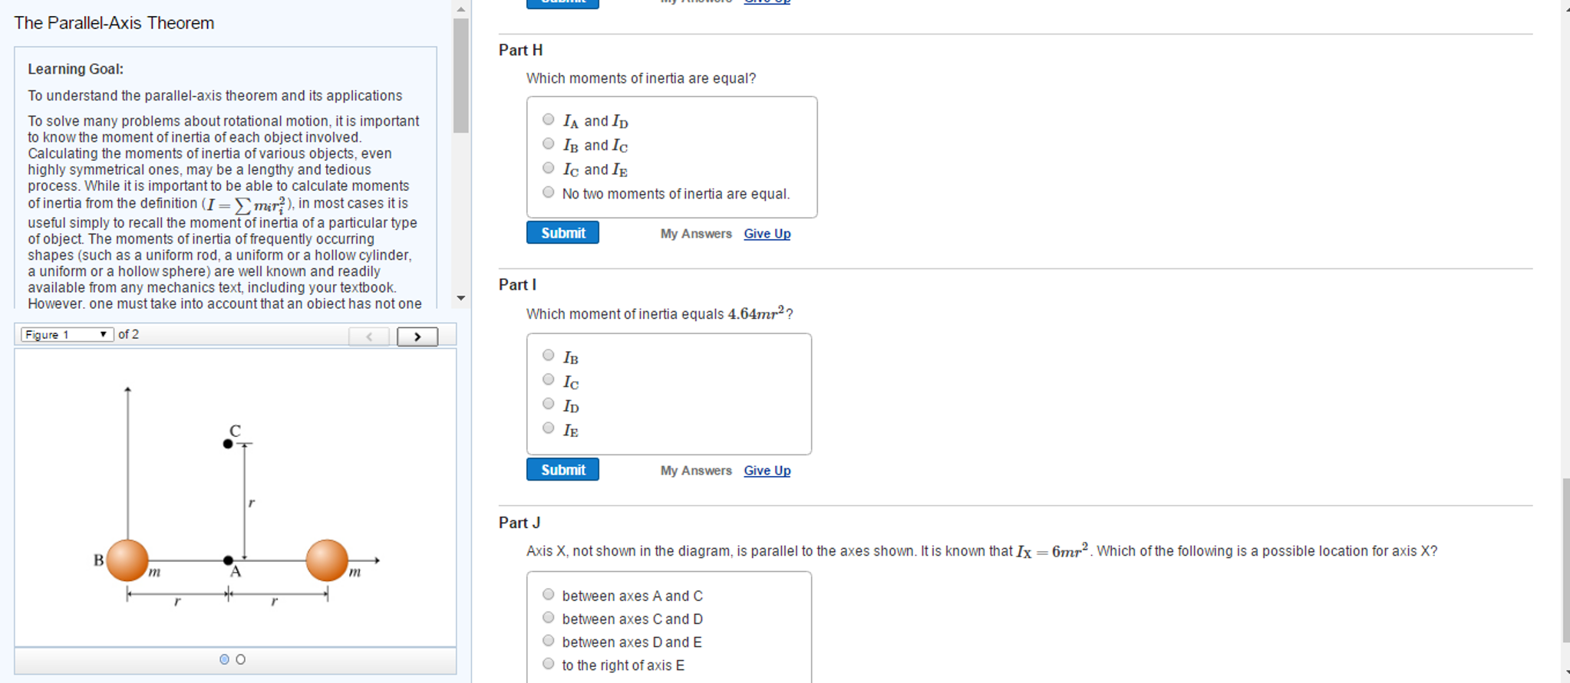The image size is (1570, 683).
Task: Choose 'between axes C and D' in Part J
Action: [548, 616]
